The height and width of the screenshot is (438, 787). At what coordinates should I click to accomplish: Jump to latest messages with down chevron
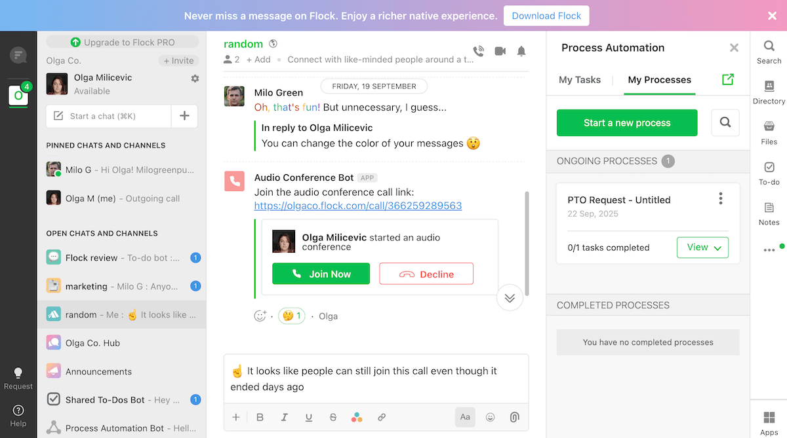pos(510,298)
